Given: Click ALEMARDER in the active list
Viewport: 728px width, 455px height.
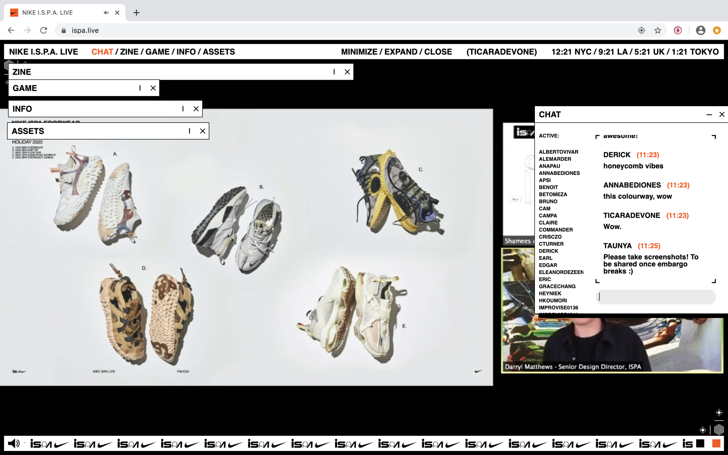Looking at the screenshot, I should click(x=555, y=159).
